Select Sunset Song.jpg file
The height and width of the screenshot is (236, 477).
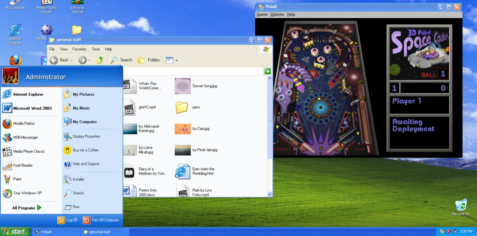pos(196,86)
